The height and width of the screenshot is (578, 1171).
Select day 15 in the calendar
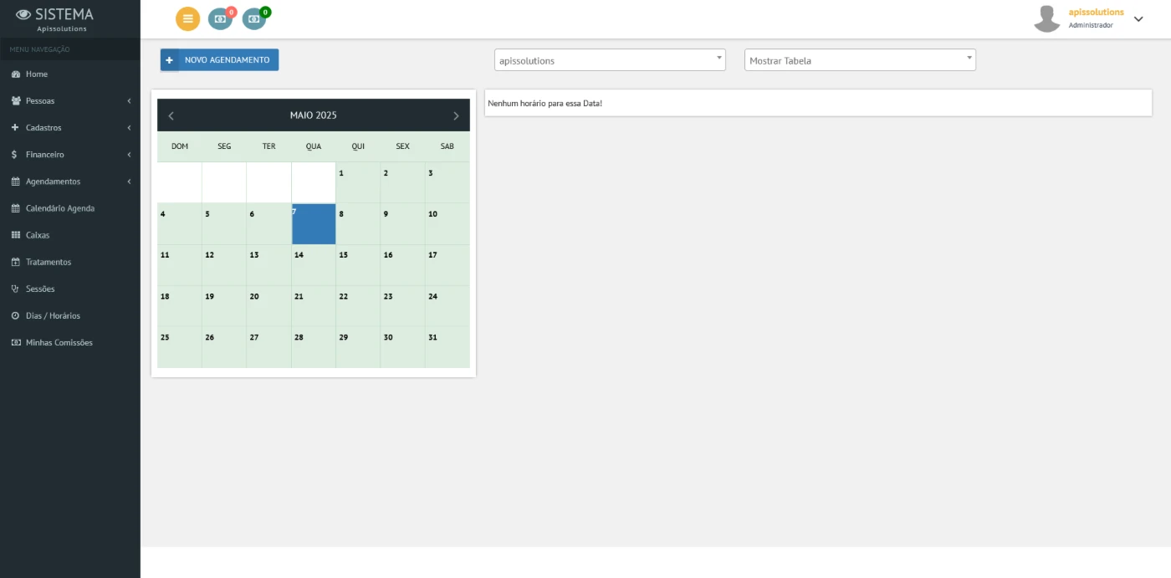coord(357,264)
